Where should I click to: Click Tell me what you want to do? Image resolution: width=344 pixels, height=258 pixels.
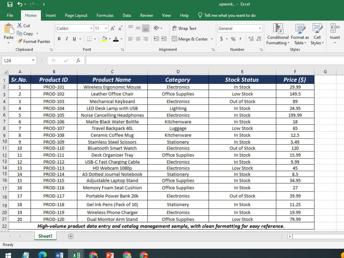tap(227, 15)
